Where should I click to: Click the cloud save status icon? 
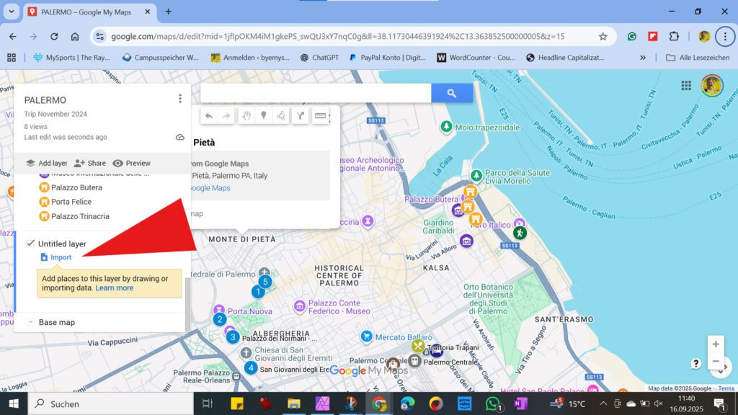coord(179,137)
